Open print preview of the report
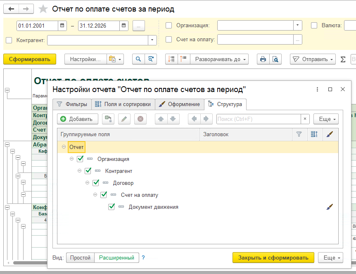Viewport: 356px width, 274px height. (x=275, y=59)
